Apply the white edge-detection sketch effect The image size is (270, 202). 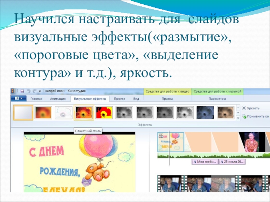63,113
